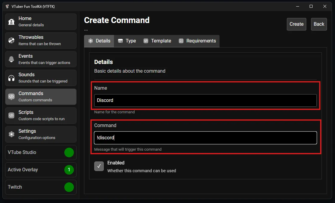This screenshot has height=203, width=335.
Task: Click the Back button
Action: (319, 24)
